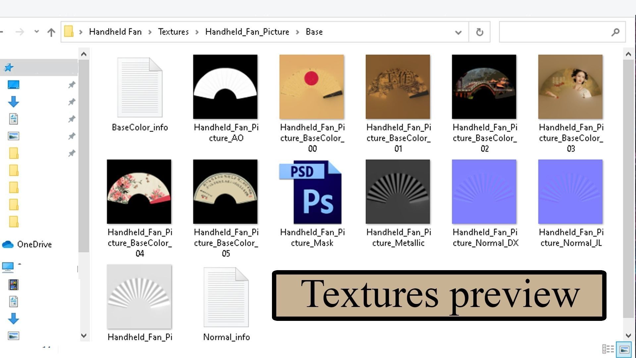Click the Refresh button in address bar
The image size is (636, 358).
coord(479,32)
